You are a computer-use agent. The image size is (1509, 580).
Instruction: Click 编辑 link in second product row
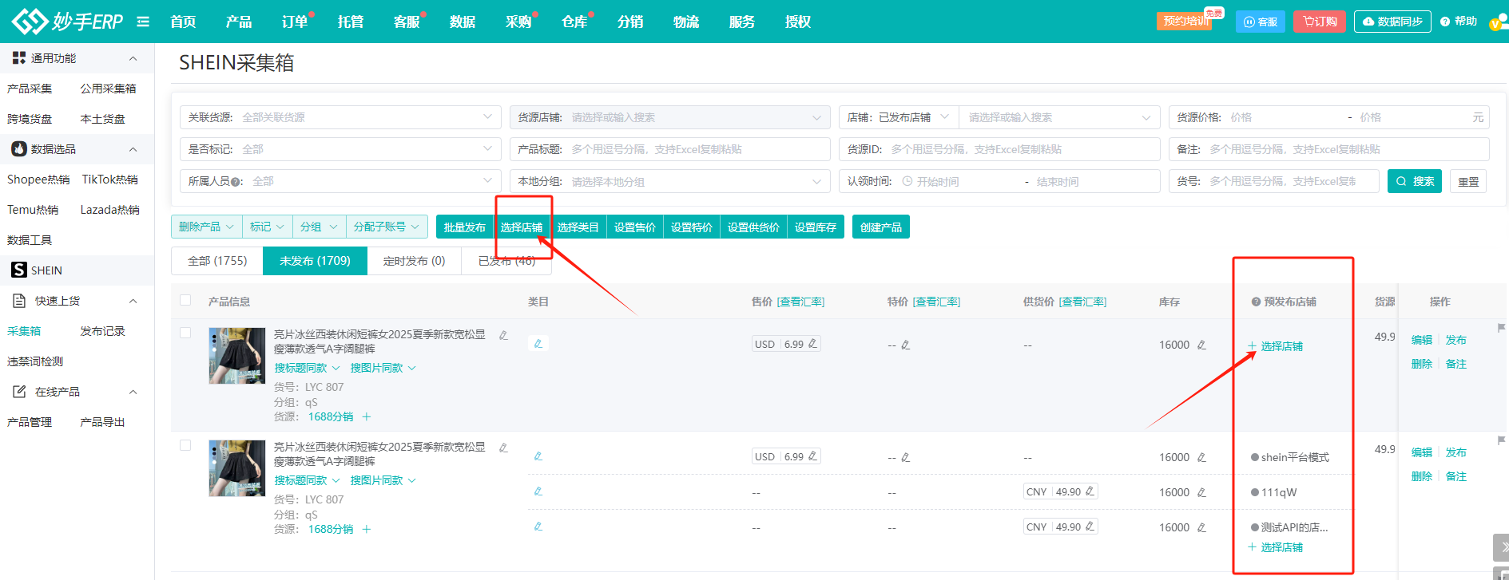[x=1422, y=452]
